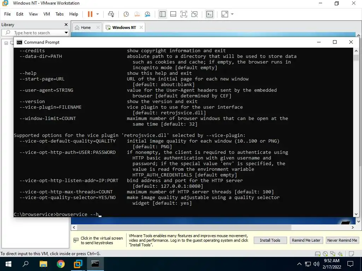The height and width of the screenshot is (271, 362).
Task: Toggle the thumbnail bar view icon
Action: (173, 14)
